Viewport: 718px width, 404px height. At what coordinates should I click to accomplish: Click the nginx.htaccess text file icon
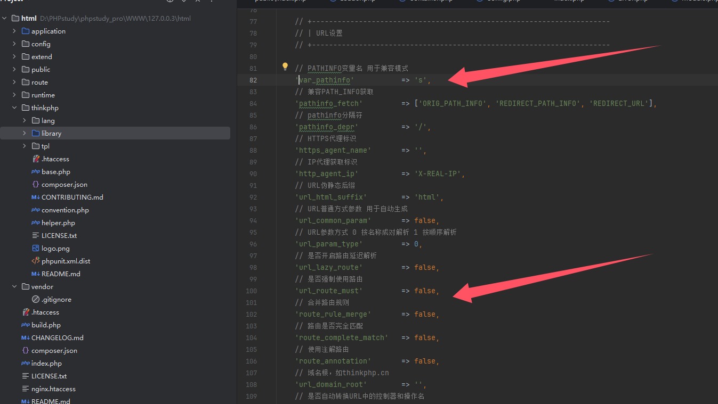click(26, 389)
